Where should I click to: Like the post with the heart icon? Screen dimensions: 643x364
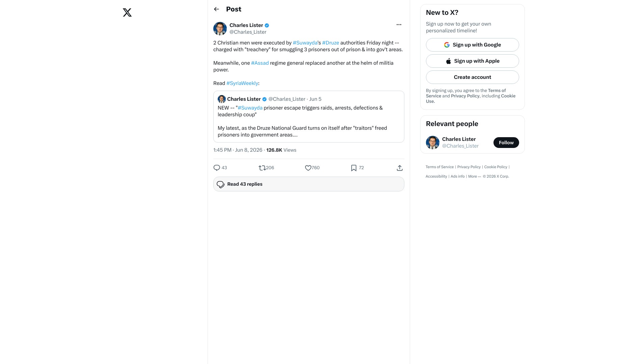click(308, 168)
